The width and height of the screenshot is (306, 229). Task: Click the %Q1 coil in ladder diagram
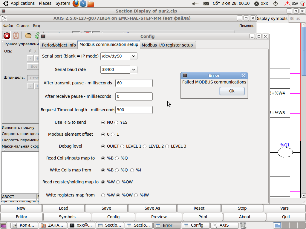(285, 152)
